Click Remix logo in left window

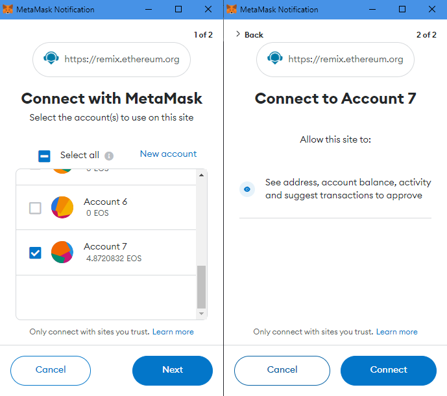click(51, 58)
